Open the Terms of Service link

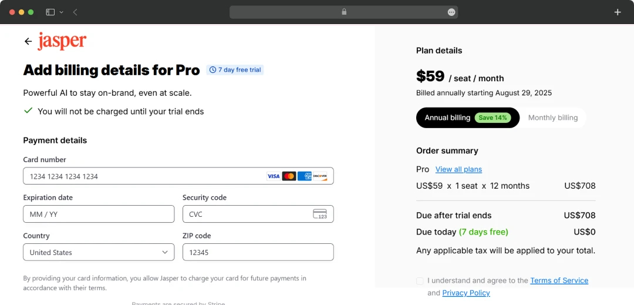point(559,280)
